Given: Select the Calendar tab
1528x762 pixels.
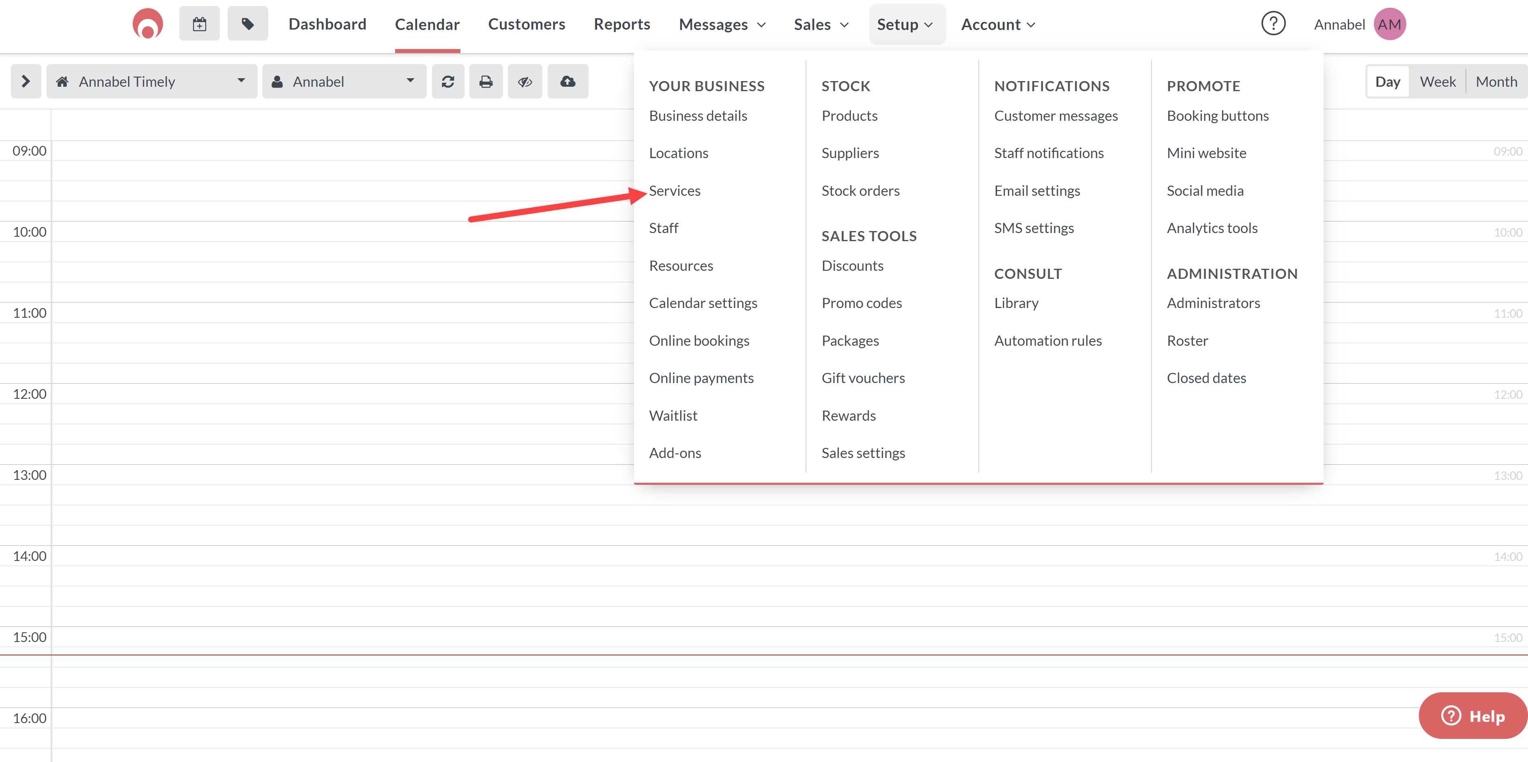Looking at the screenshot, I should coord(427,24).
